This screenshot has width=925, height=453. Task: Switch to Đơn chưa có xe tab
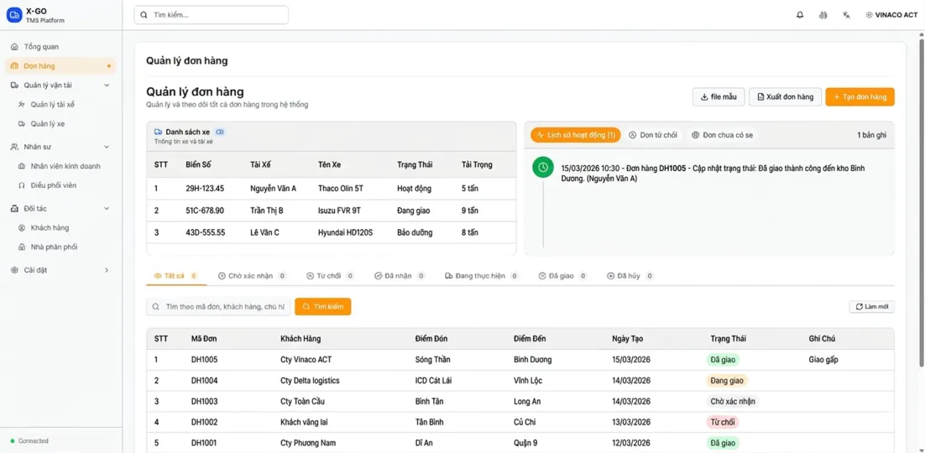[722, 135]
